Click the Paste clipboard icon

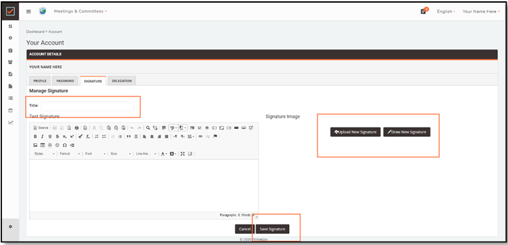pos(108,128)
